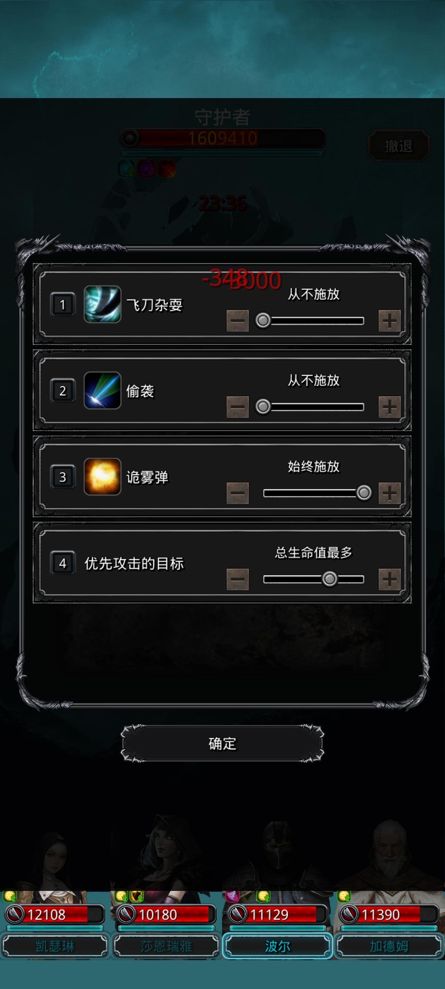This screenshot has width=445, height=989.
Task: Select the 波尔 hero tab
Action: pyautogui.click(x=278, y=946)
